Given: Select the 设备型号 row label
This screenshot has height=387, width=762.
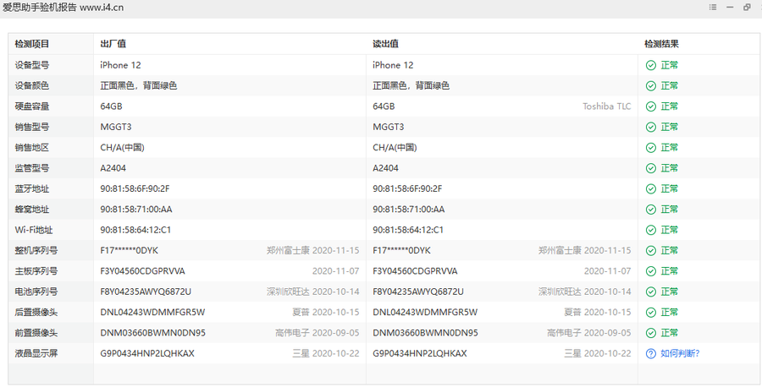Looking at the screenshot, I should [x=31, y=65].
